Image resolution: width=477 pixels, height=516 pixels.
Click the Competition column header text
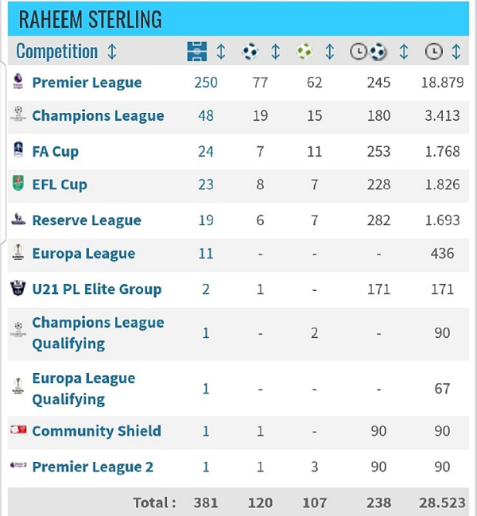pos(56,52)
